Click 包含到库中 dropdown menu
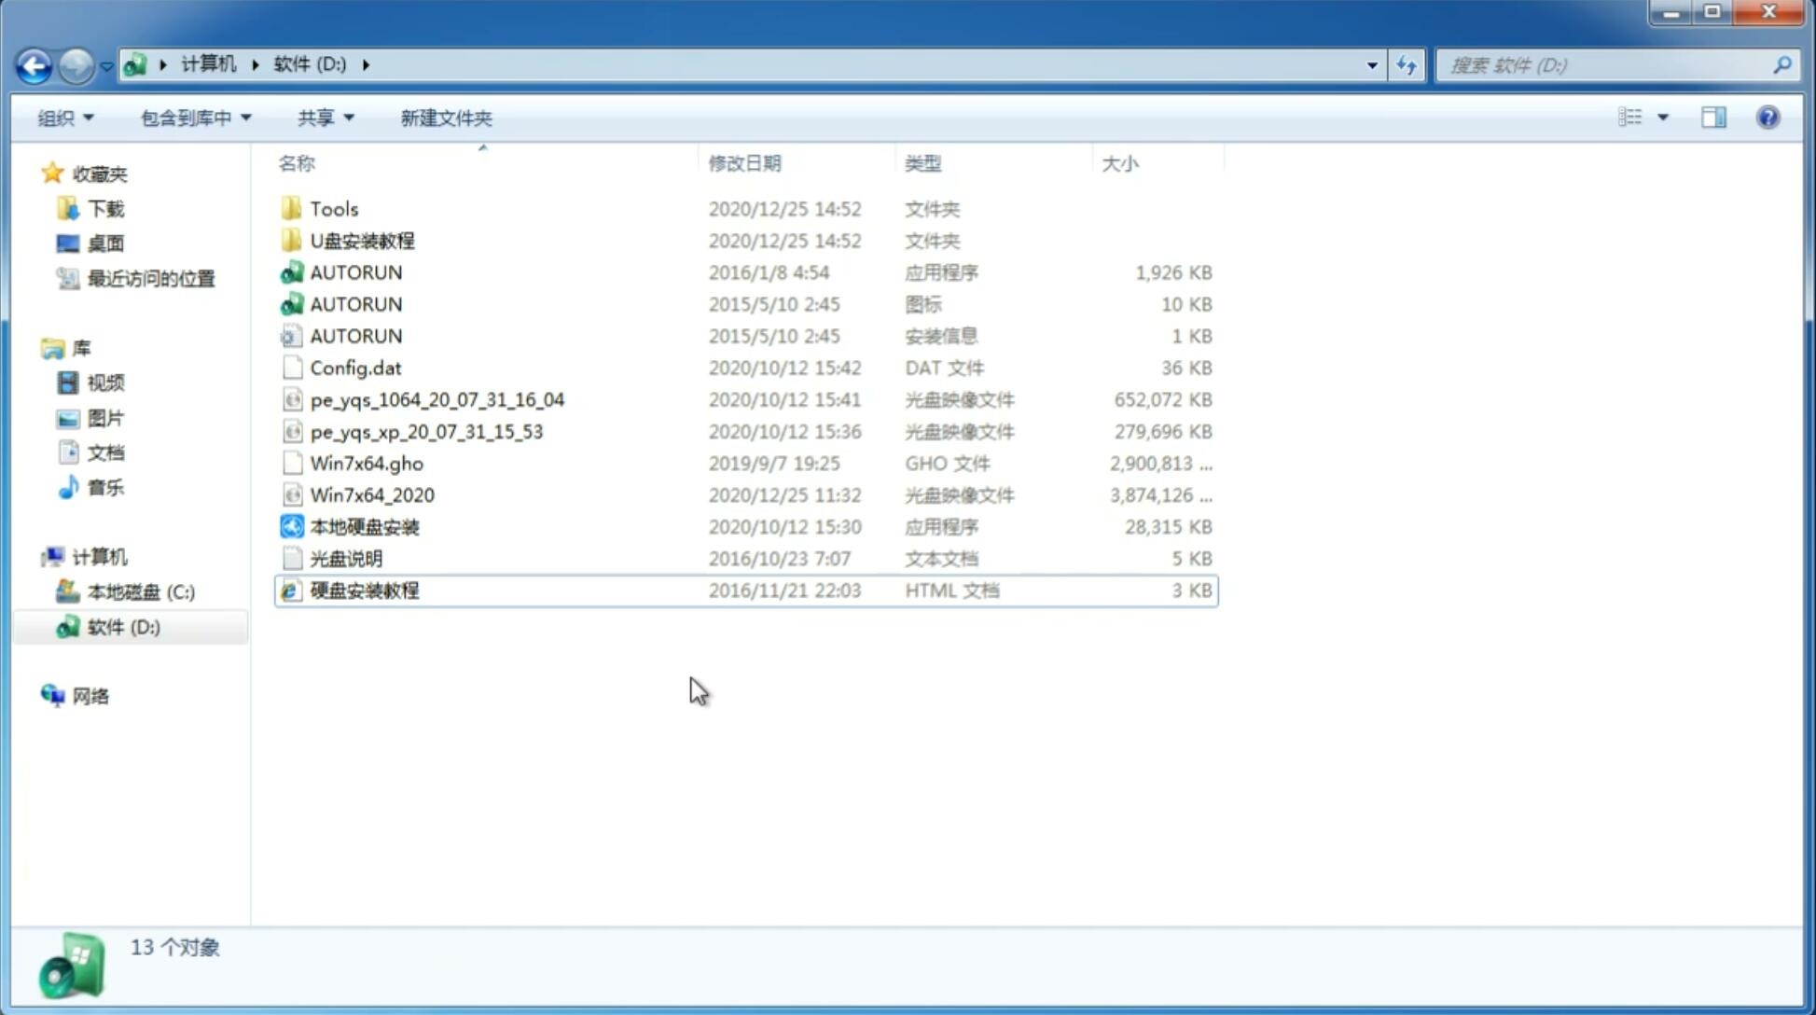The width and height of the screenshot is (1816, 1015). tap(195, 118)
